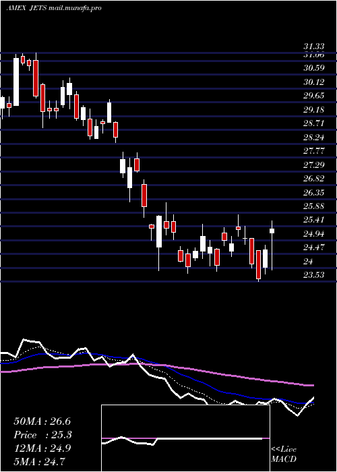Click the Live MACD inset panel
The image size is (337, 472).
[185, 438]
